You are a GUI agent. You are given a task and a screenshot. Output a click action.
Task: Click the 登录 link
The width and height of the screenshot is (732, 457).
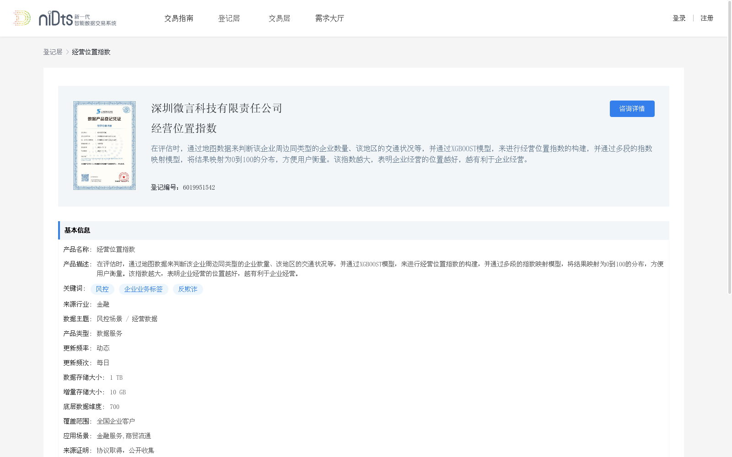[x=679, y=18]
